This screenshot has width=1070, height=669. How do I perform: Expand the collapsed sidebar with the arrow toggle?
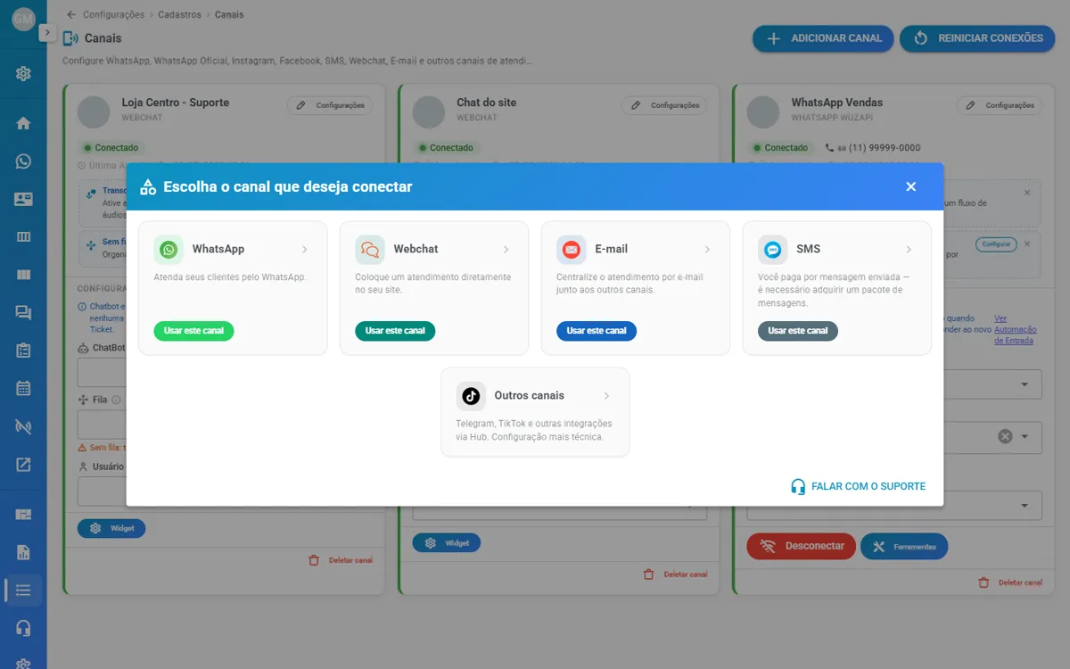[47, 32]
